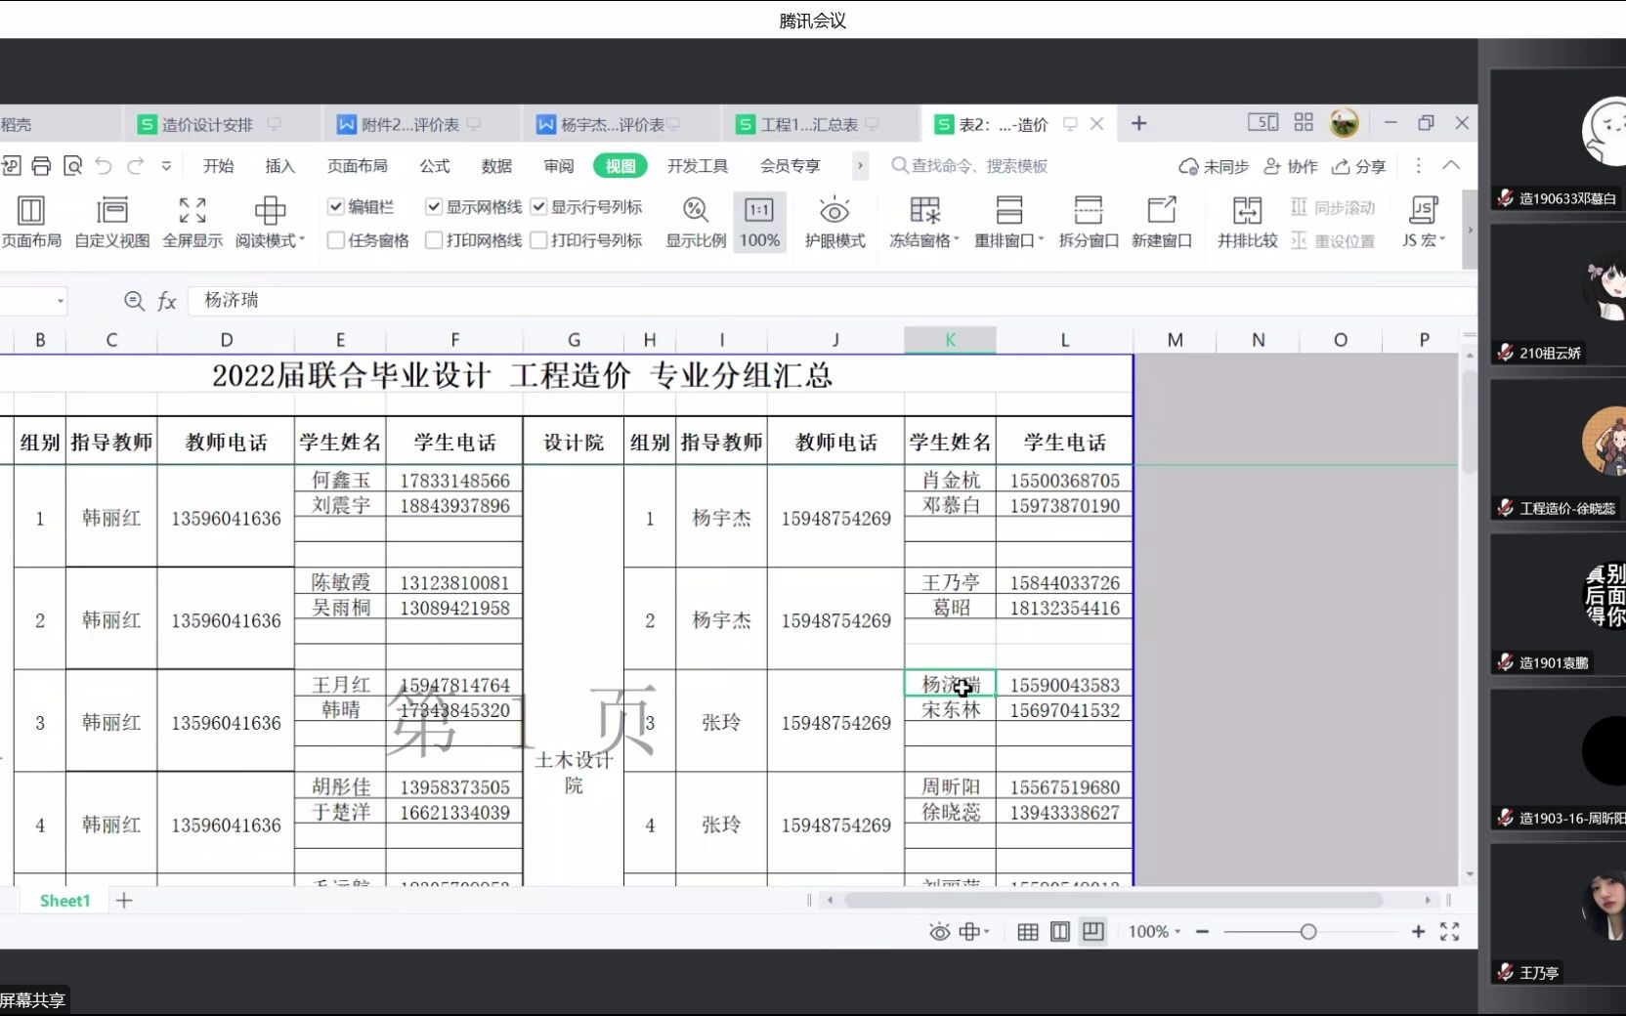Enable the Task Pane (任务窗格) checkbox

coord(336,240)
